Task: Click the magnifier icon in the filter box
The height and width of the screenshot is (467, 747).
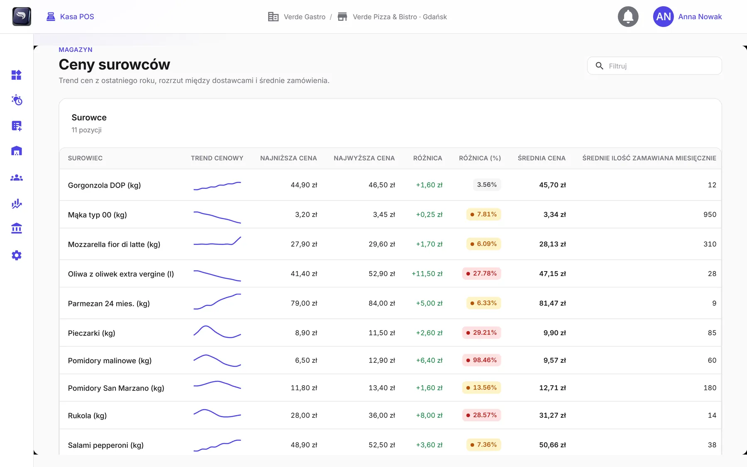Action: (599, 66)
